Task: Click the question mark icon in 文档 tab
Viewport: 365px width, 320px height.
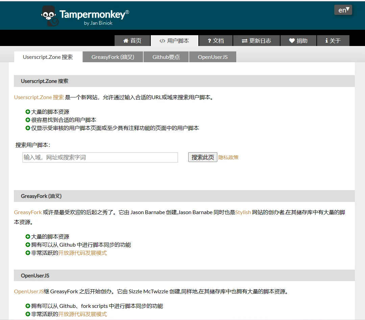Action: tap(209, 41)
